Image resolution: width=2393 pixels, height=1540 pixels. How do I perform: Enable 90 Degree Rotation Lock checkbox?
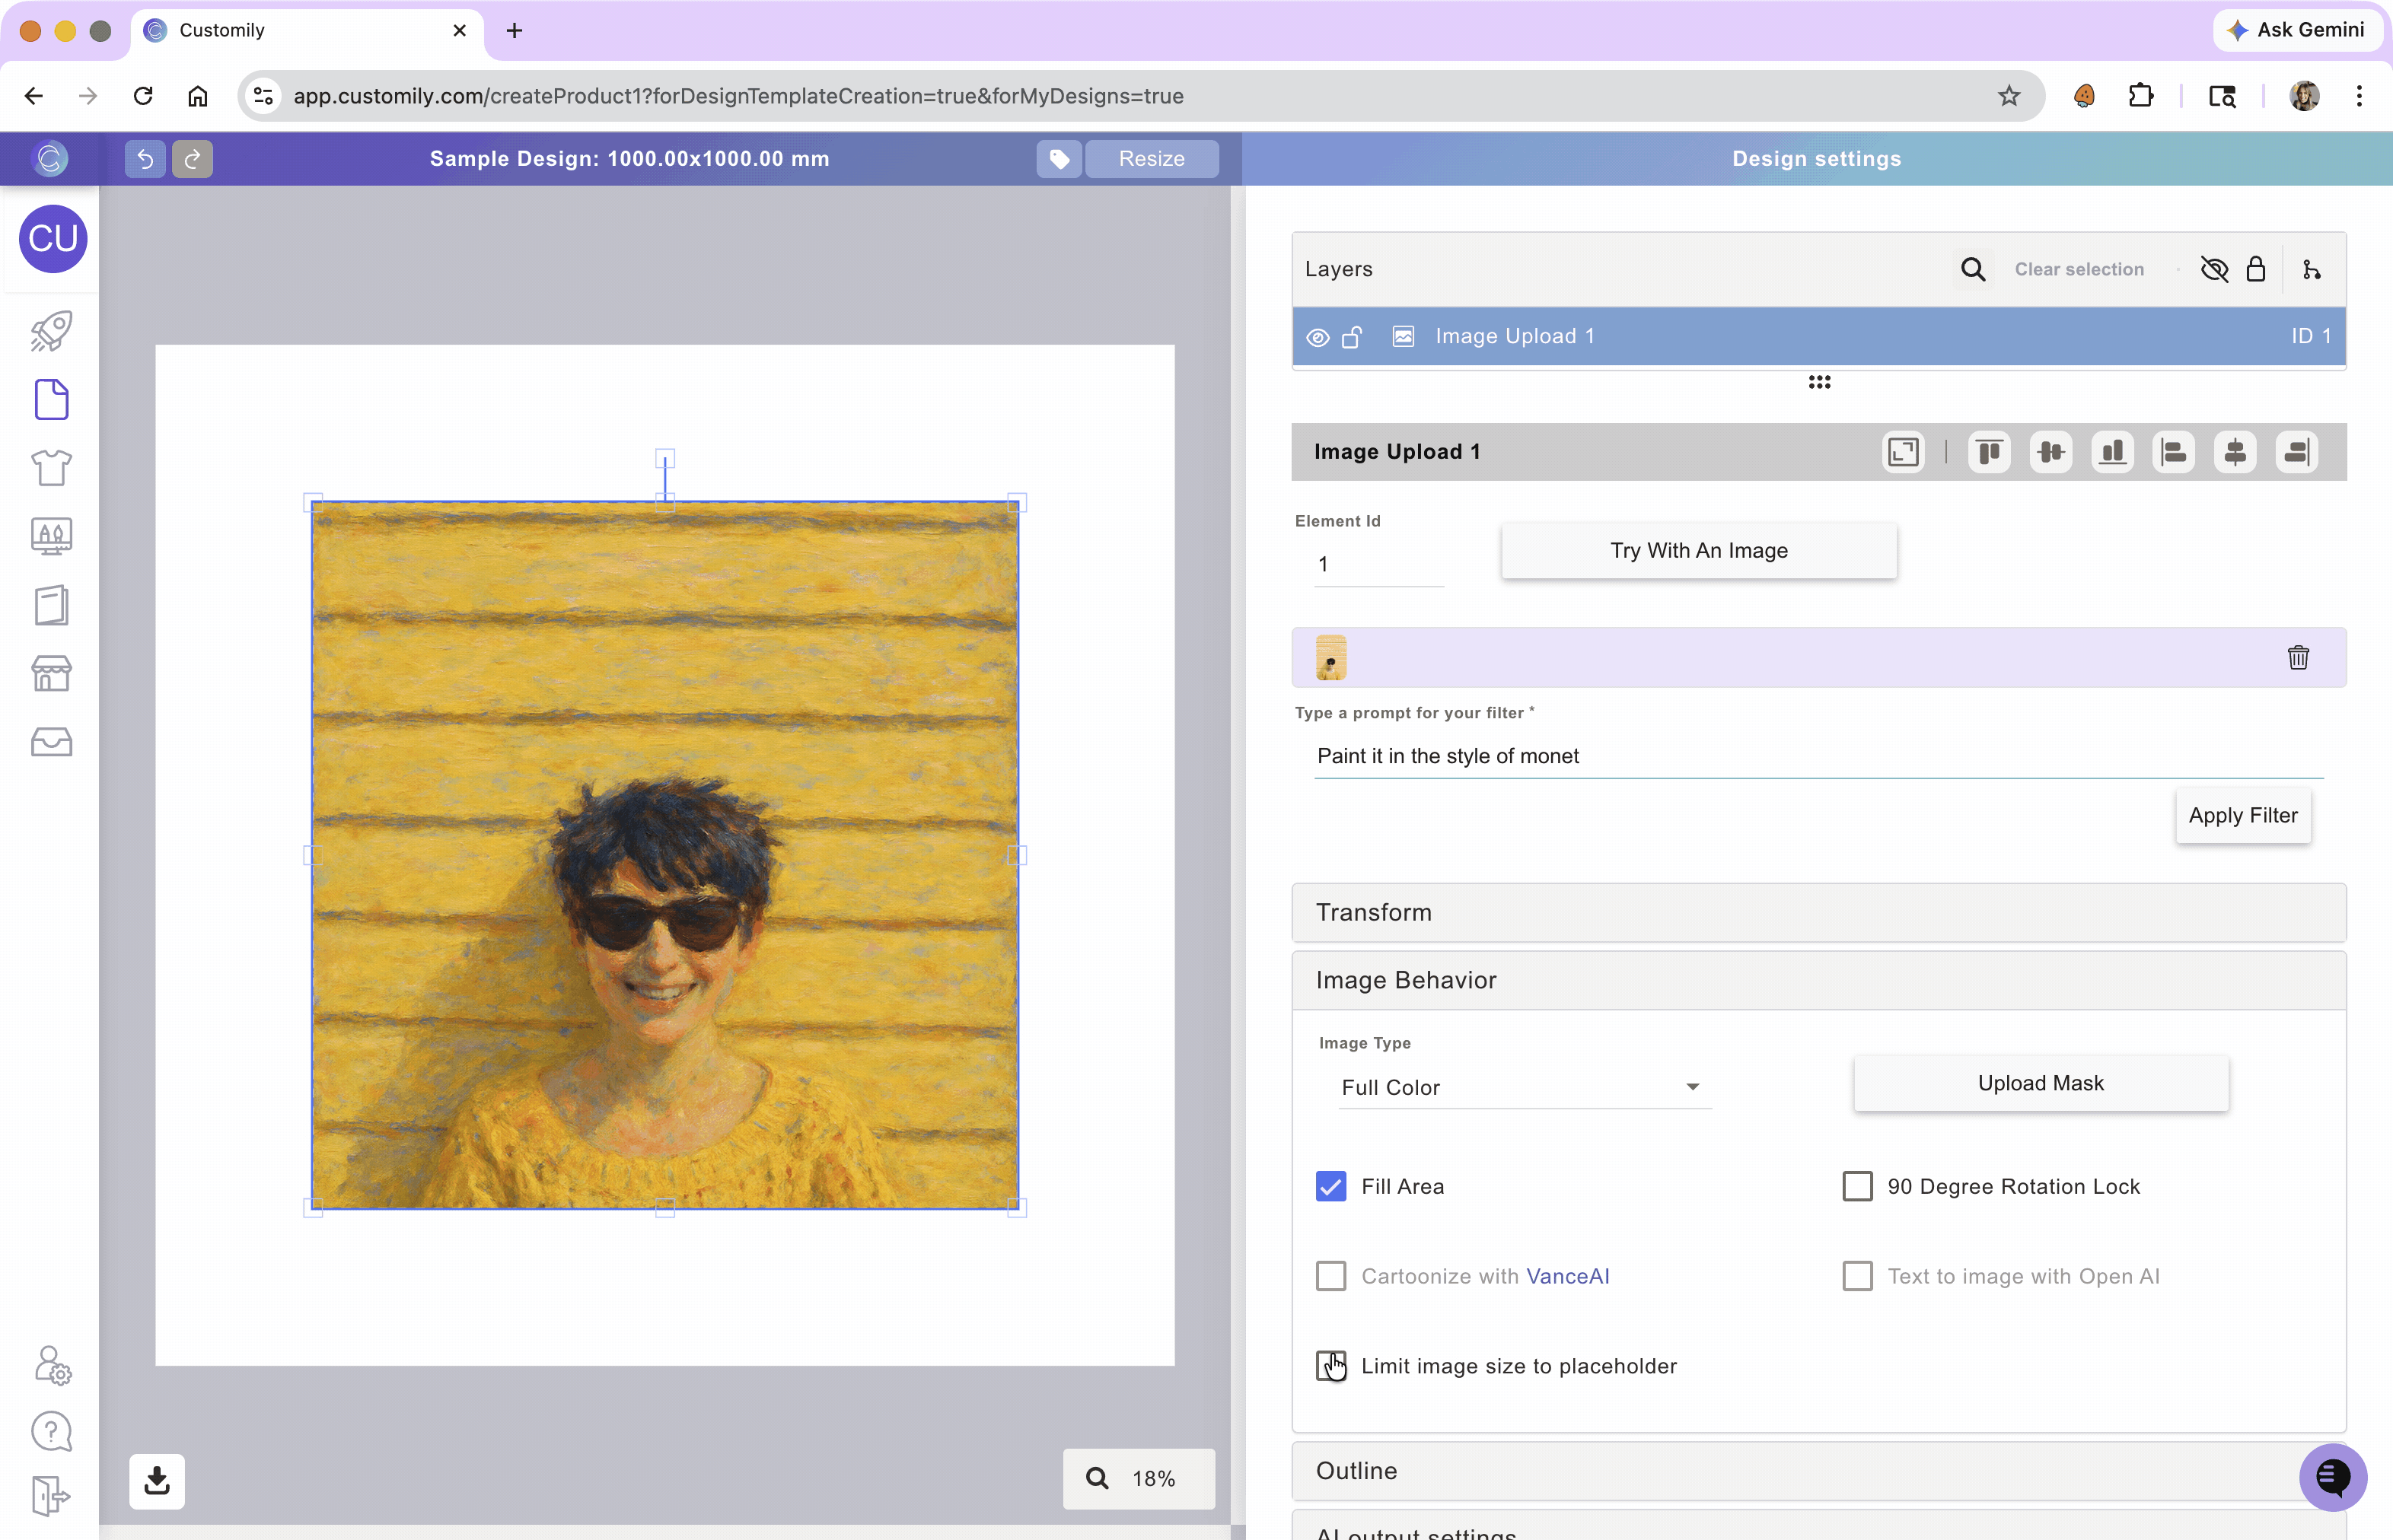[1856, 1186]
